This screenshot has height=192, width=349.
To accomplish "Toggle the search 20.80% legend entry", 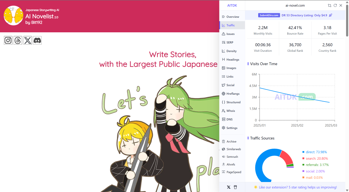I will click(315, 158).
